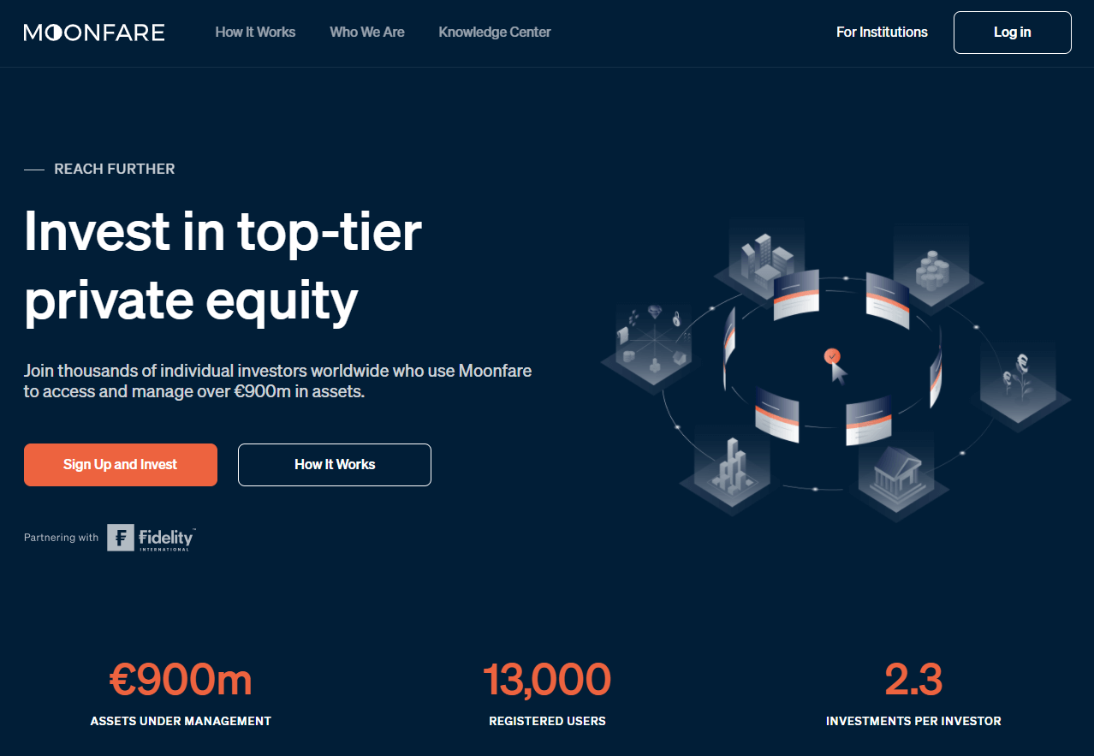Click the paragraph starting 'Join thousands of individual investors'
The width and height of the screenshot is (1094, 756).
(x=278, y=382)
